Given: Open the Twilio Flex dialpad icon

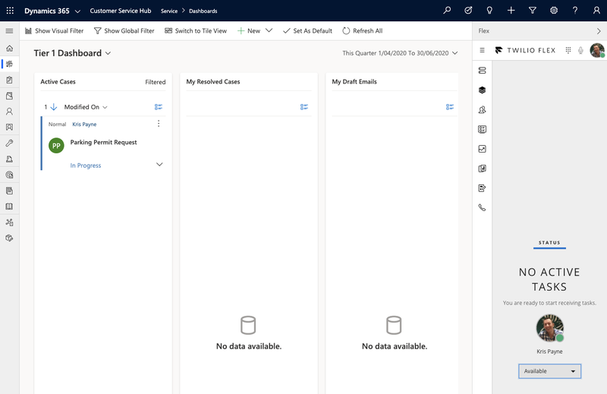Looking at the screenshot, I should 568,50.
